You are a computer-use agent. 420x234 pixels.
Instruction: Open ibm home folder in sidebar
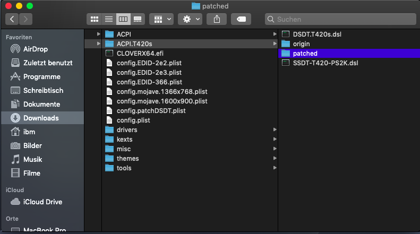tap(42, 132)
